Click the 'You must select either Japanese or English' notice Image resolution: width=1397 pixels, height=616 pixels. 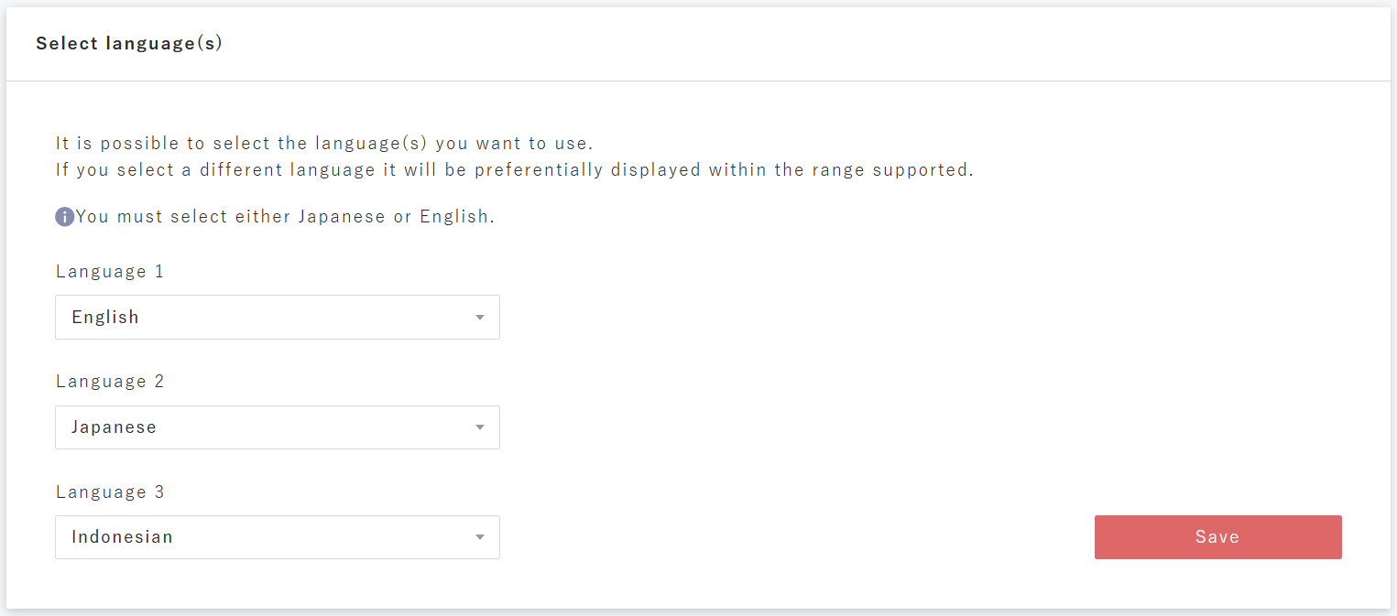pyautogui.click(x=285, y=217)
